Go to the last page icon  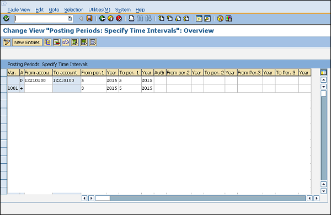pyautogui.click(x=186, y=19)
